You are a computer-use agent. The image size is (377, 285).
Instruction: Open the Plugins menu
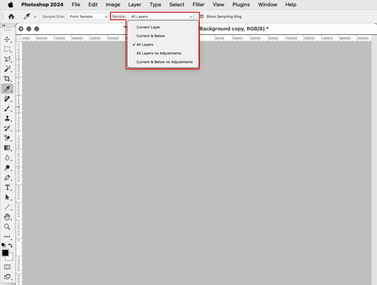click(x=241, y=5)
